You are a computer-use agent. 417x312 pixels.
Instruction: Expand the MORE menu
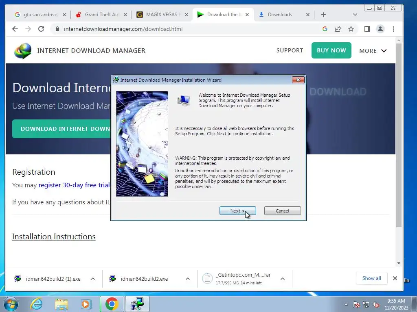pos(373,51)
